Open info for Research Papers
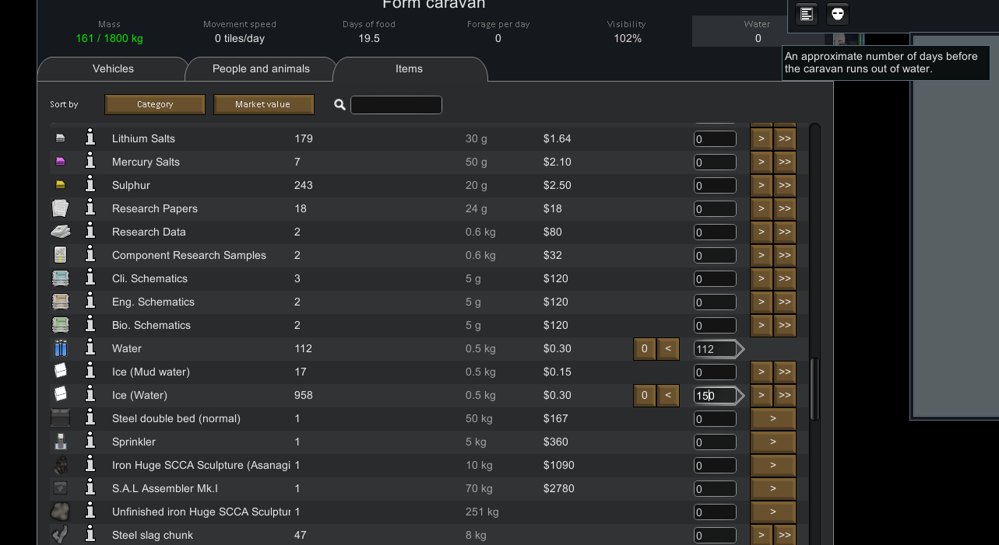Screen dimensions: 999x545 pyautogui.click(x=90, y=208)
